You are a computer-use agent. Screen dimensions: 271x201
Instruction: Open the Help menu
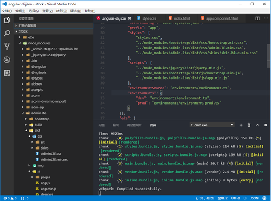tap(90, 11)
